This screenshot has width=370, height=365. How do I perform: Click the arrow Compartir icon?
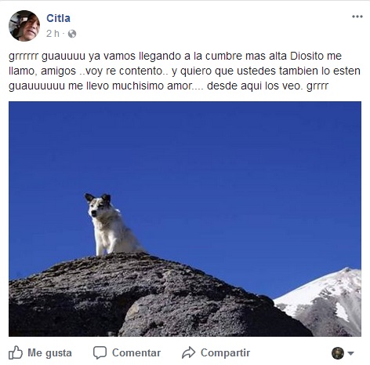coord(188,352)
